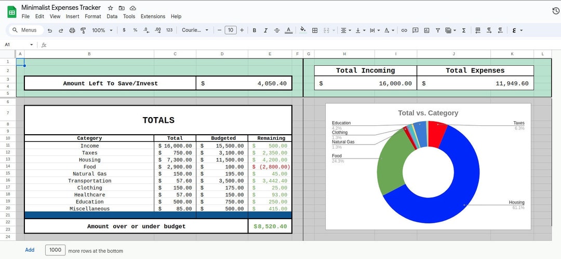The width and height of the screenshot is (561, 259).
Task: Decrease font size
Action: click(219, 31)
